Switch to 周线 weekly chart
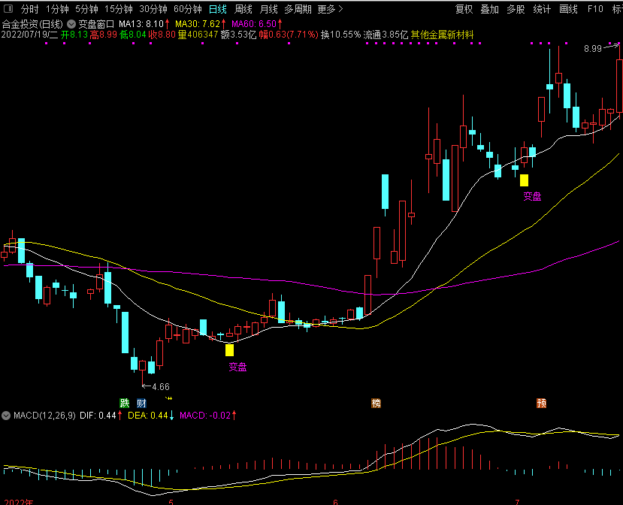623x505 pixels. pyautogui.click(x=243, y=9)
